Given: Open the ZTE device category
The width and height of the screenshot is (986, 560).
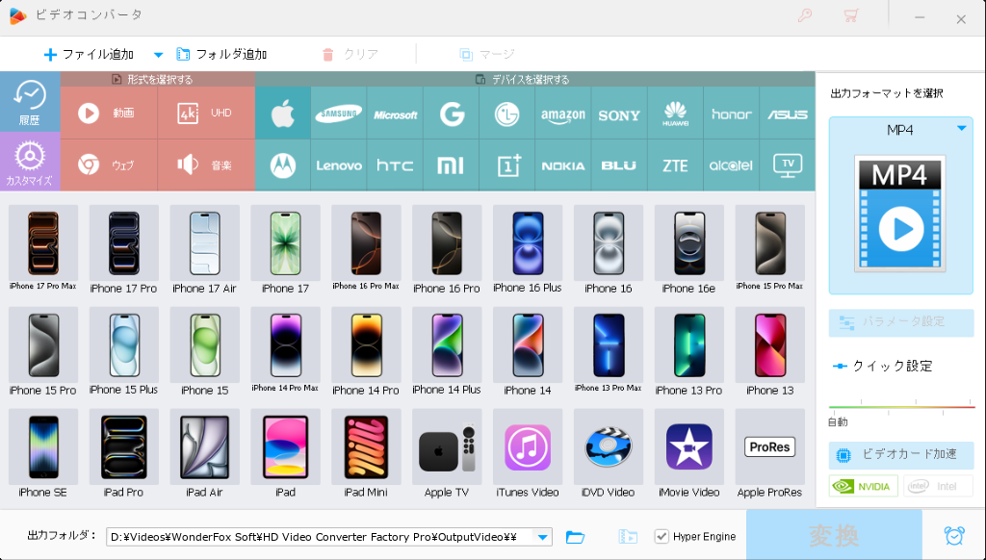Looking at the screenshot, I should (675, 165).
